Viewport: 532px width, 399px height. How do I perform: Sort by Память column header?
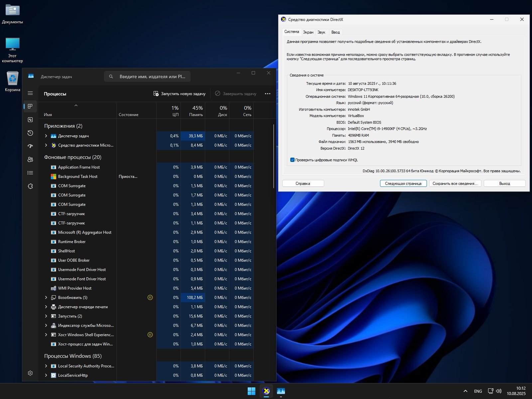point(193,110)
